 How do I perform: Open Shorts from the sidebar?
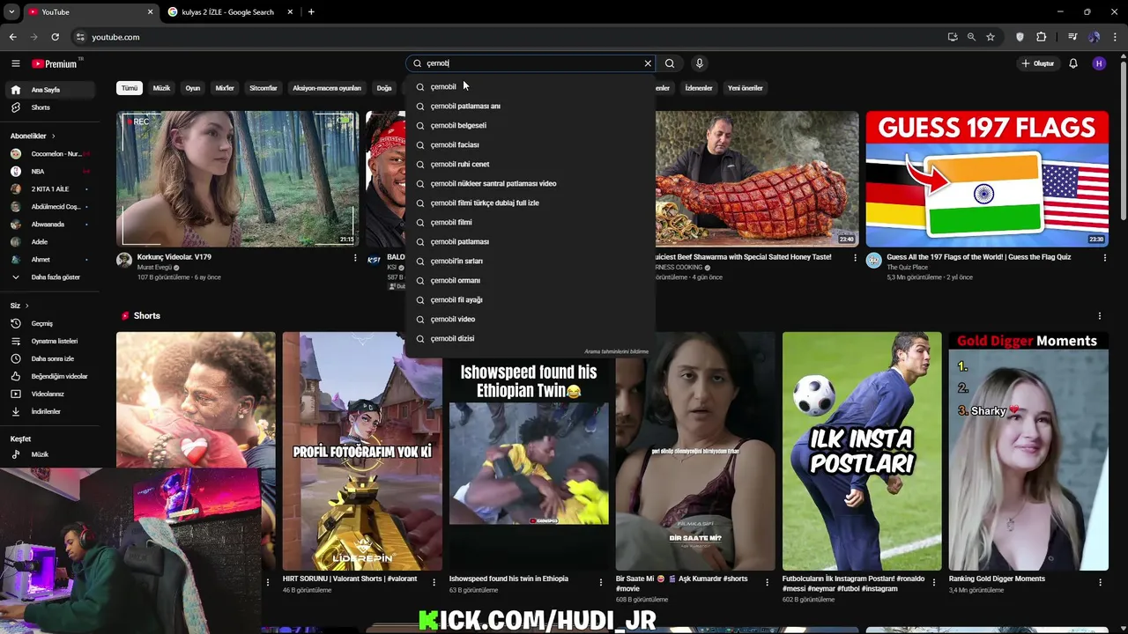tap(50, 107)
